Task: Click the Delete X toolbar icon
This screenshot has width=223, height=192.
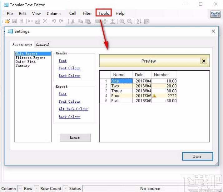Action: [45, 21]
